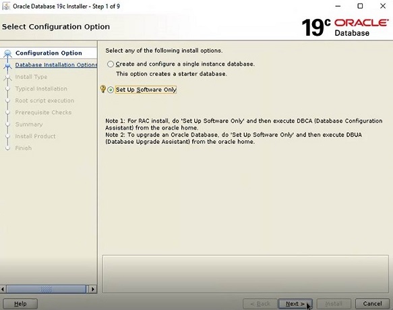Open the Database Installation Options step link
Screen dimensions: 393x310
(x=56, y=65)
